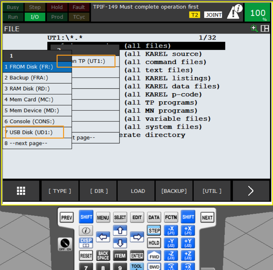Click the up arrow key
The width and height of the screenshot is (273, 270).
click(x=120, y=230)
